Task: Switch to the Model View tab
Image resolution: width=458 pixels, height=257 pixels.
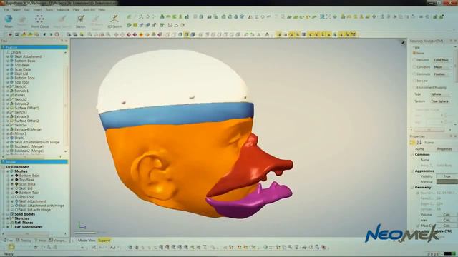Action: click(x=87, y=241)
